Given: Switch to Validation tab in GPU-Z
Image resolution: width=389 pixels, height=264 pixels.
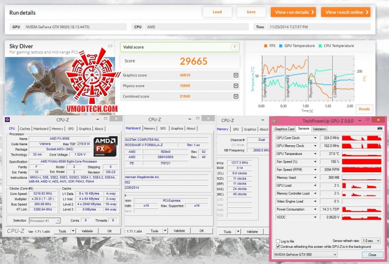Looking at the screenshot, I should click(319, 129).
